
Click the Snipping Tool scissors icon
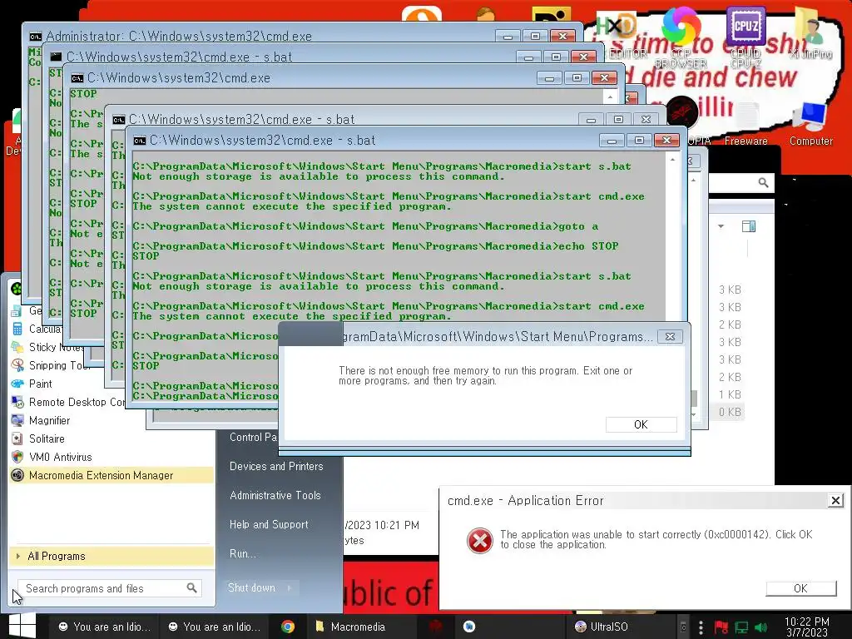17,365
